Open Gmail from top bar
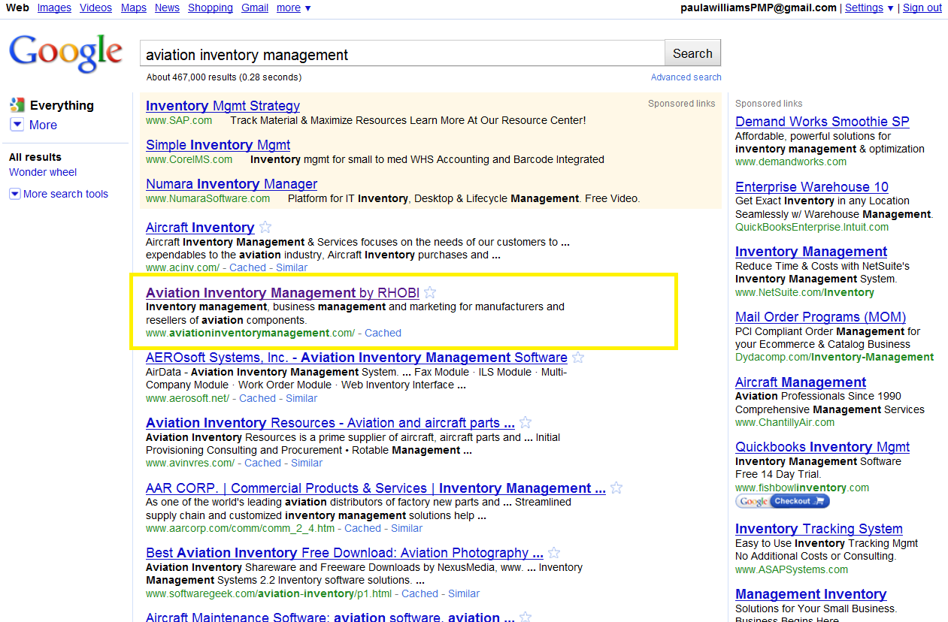This screenshot has height=622, width=948. (x=255, y=8)
